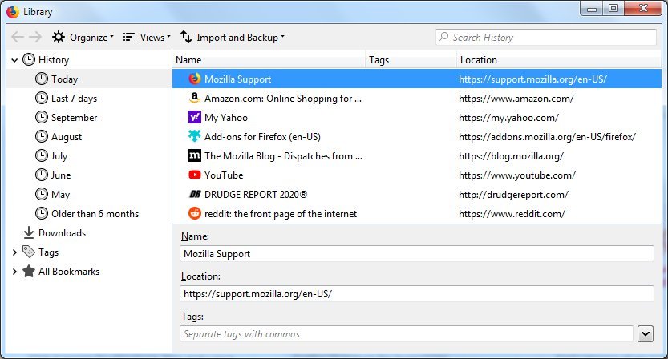Click the Amazon favicon
Screen dimensions: 668x359
195,98
